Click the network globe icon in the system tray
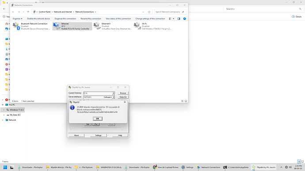The height and width of the screenshot is (171, 305). click(x=286, y=167)
